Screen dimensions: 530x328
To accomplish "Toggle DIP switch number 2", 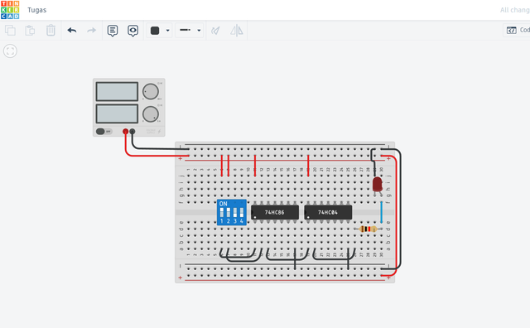I will [x=229, y=212].
